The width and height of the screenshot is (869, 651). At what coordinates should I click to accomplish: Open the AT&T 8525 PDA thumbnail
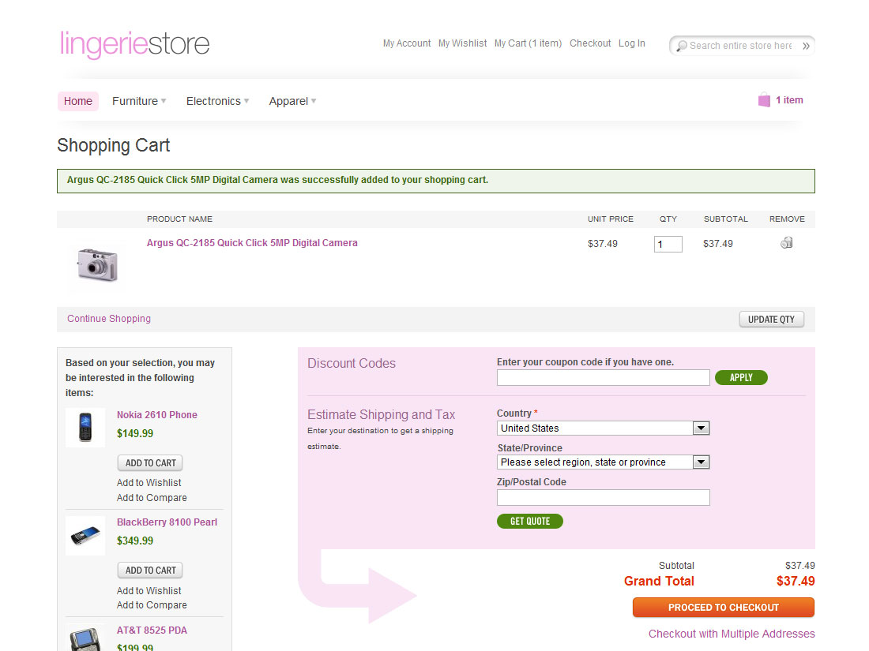tap(85, 638)
